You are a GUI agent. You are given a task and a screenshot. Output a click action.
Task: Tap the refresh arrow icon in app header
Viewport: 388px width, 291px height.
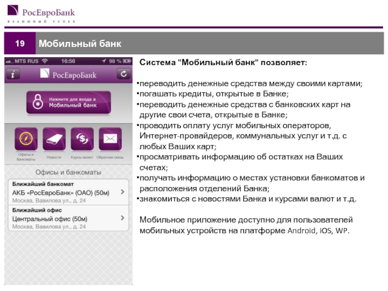point(124,74)
